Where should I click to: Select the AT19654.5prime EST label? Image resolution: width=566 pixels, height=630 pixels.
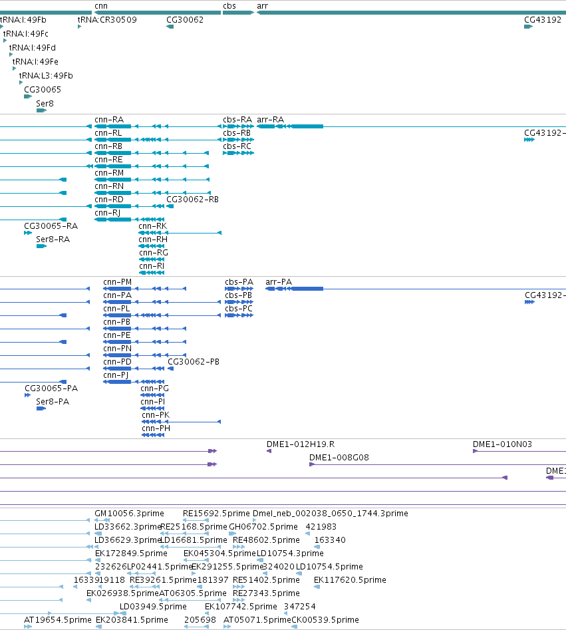[58, 620]
